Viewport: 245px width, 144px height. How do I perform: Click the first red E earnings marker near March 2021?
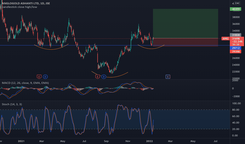pyautogui.click(x=39, y=77)
